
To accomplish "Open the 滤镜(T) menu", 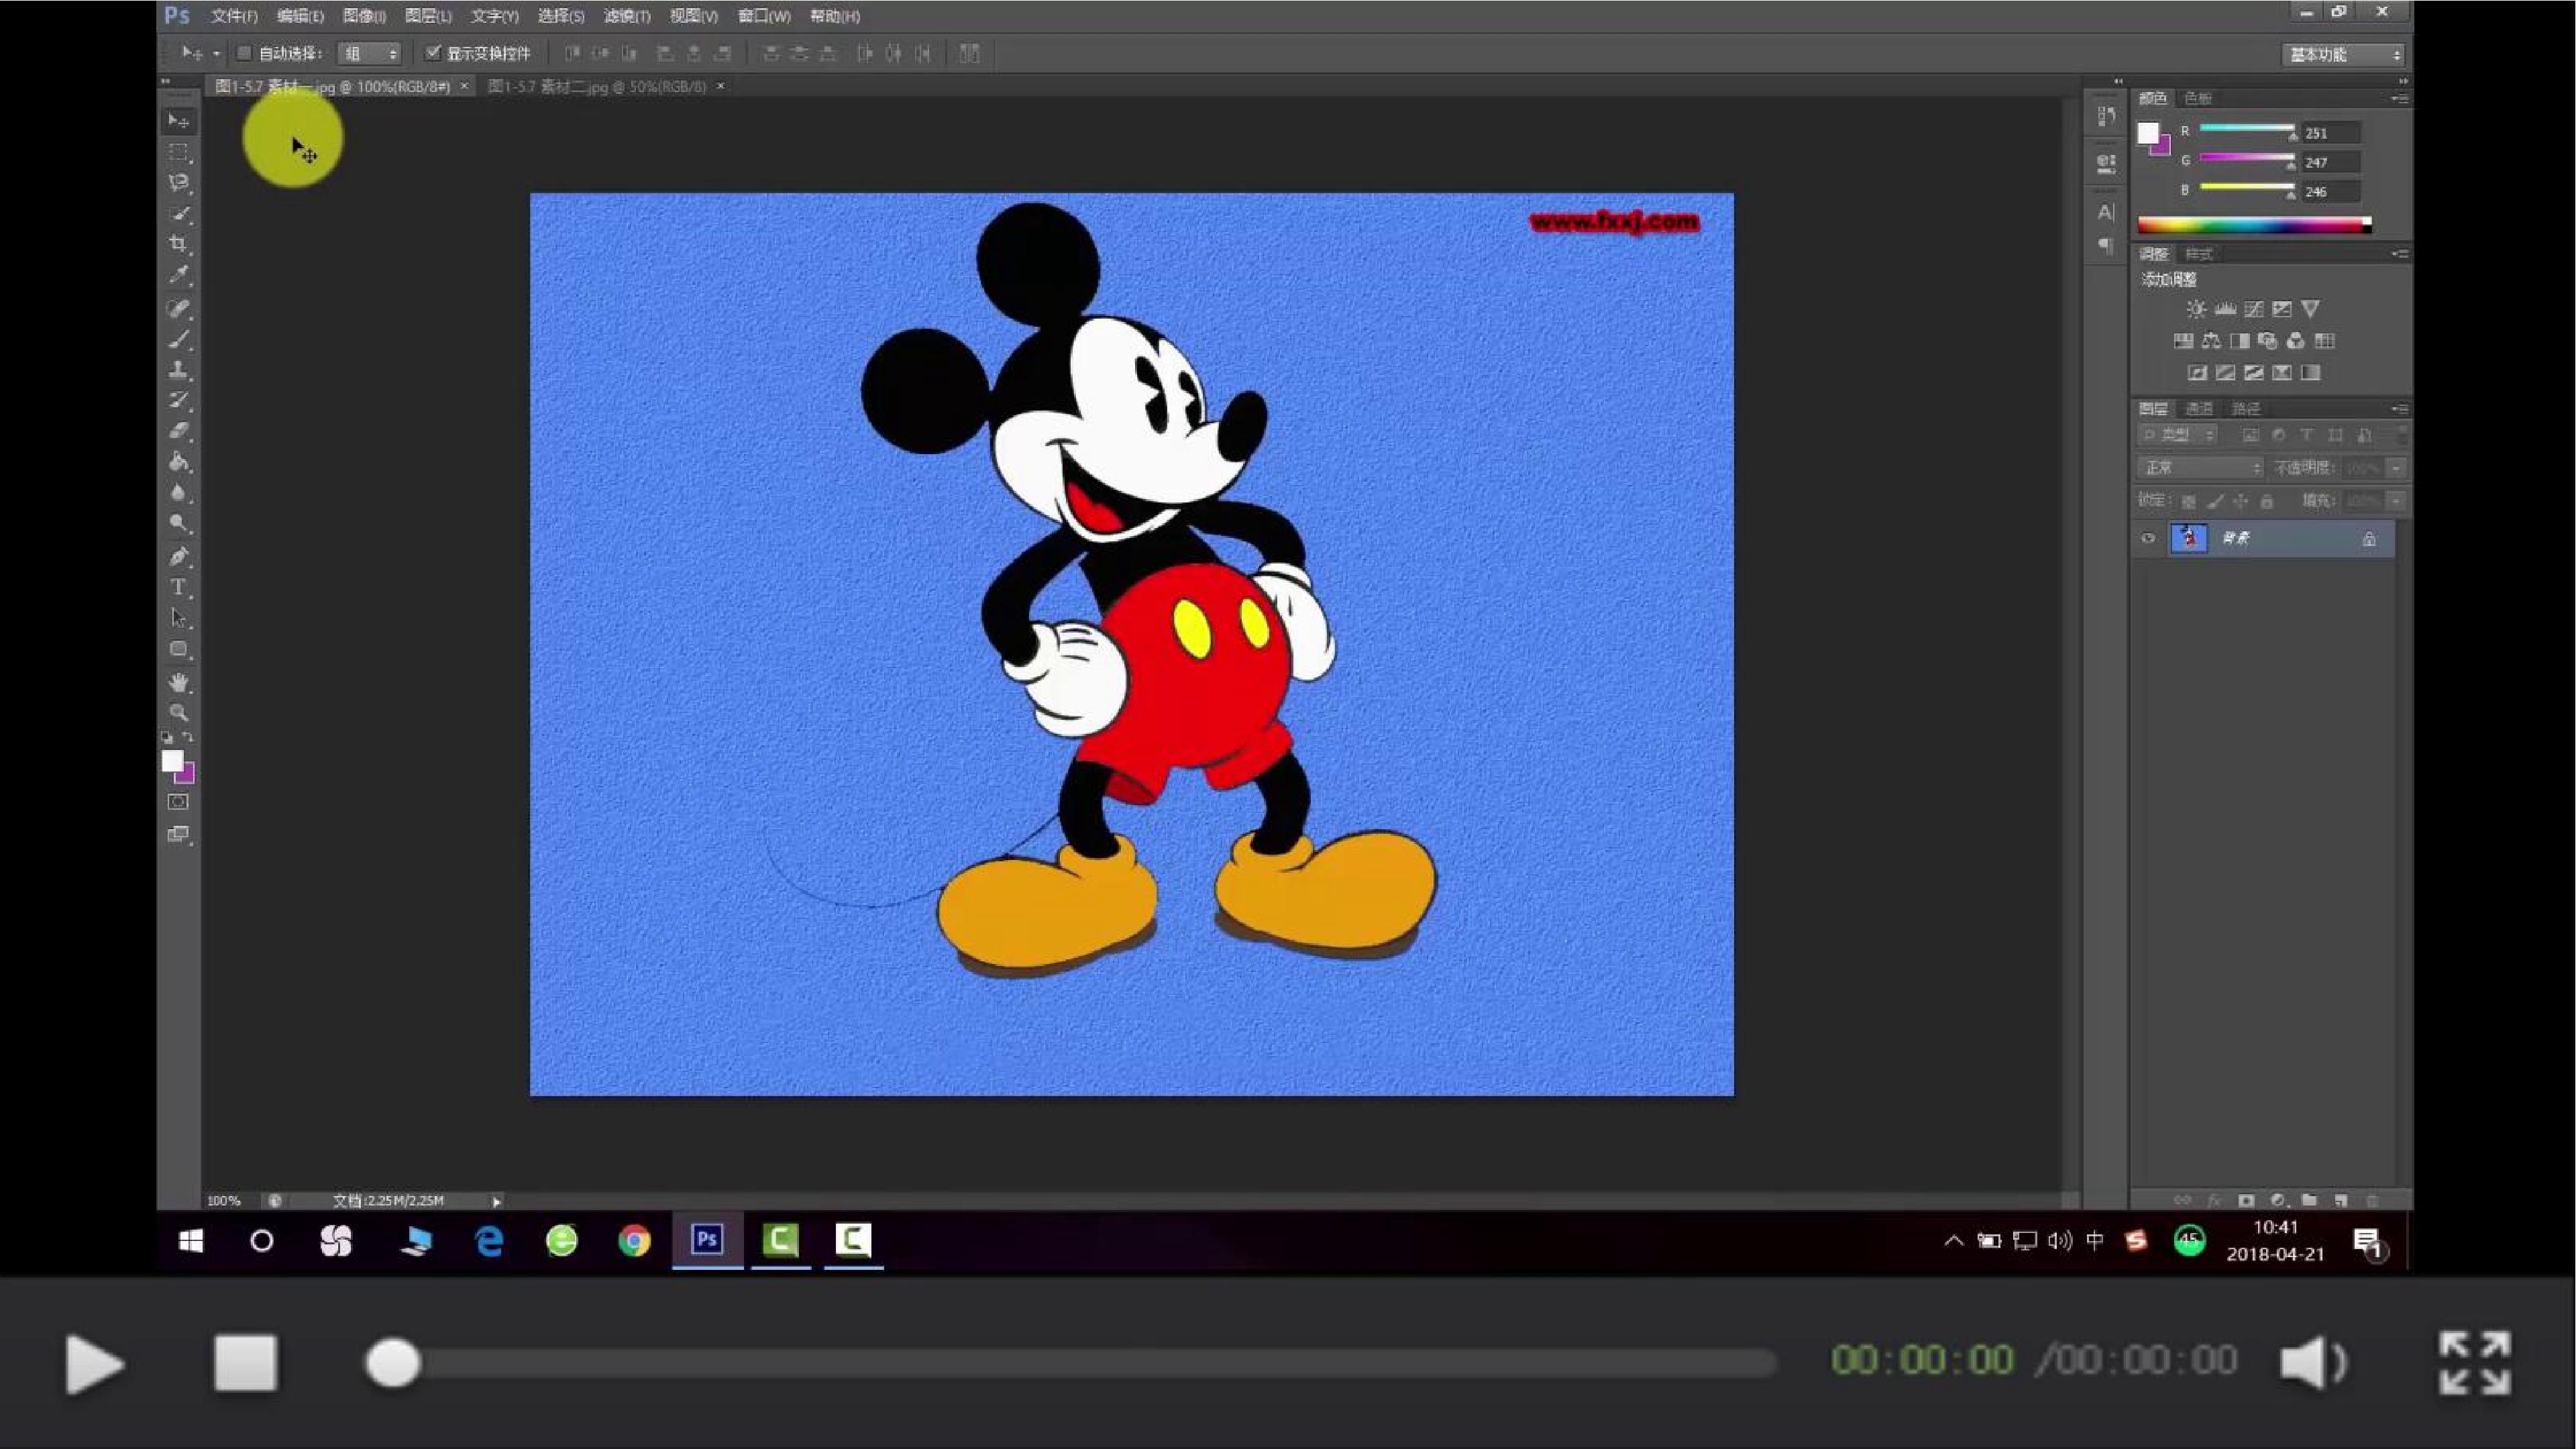I will pyautogui.click(x=627, y=16).
